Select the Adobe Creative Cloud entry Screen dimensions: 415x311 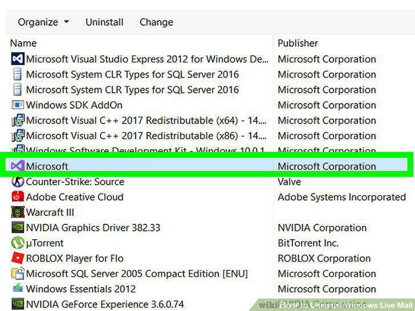point(75,197)
